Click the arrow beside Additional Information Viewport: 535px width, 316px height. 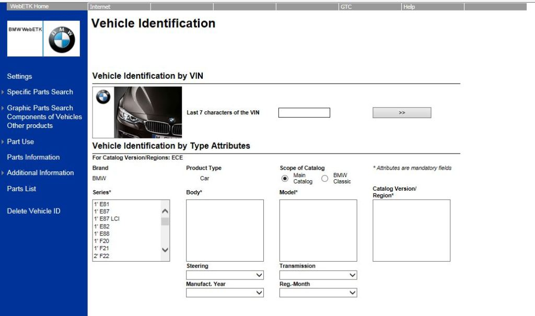tap(4, 172)
